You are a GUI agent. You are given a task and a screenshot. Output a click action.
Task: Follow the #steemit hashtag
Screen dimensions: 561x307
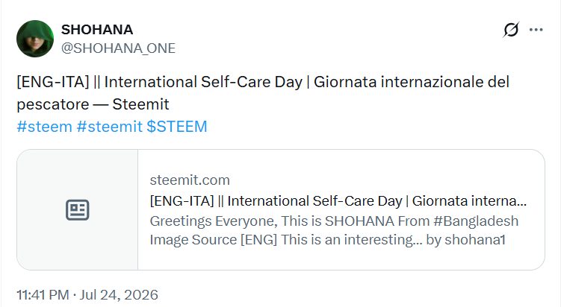(x=110, y=127)
